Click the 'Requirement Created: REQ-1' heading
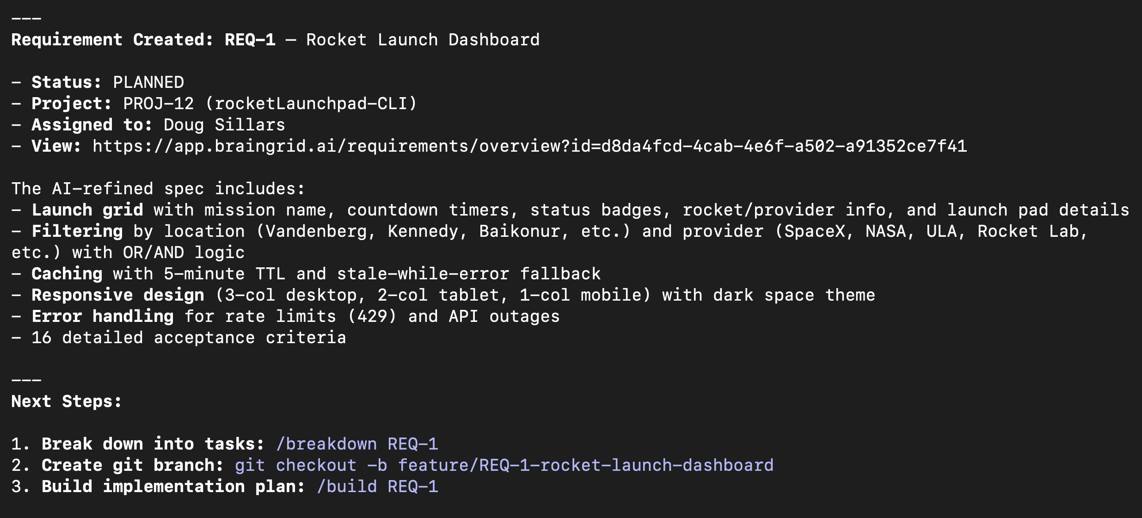This screenshot has height=518, width=1142. [x=143, y=40]
